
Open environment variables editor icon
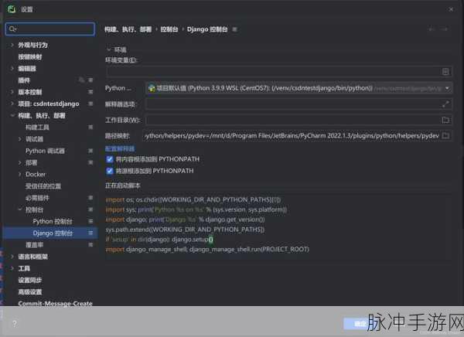(x=445, y=72)
